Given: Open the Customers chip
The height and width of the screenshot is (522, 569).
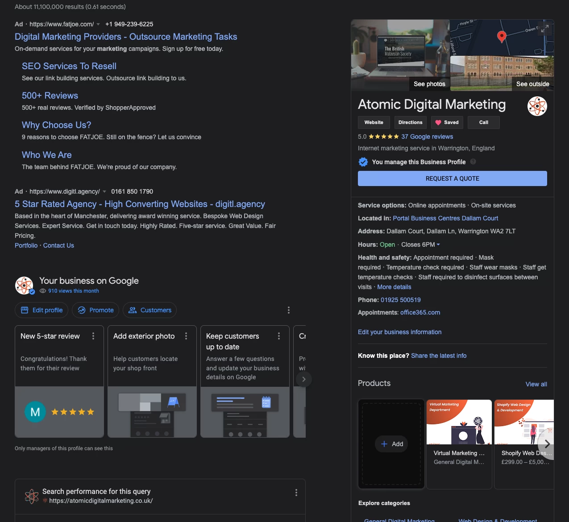Looking at the screenshot, I should click(x=150, y=310).
